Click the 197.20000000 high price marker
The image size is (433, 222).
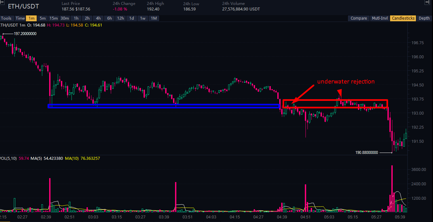tap(25, 34)
